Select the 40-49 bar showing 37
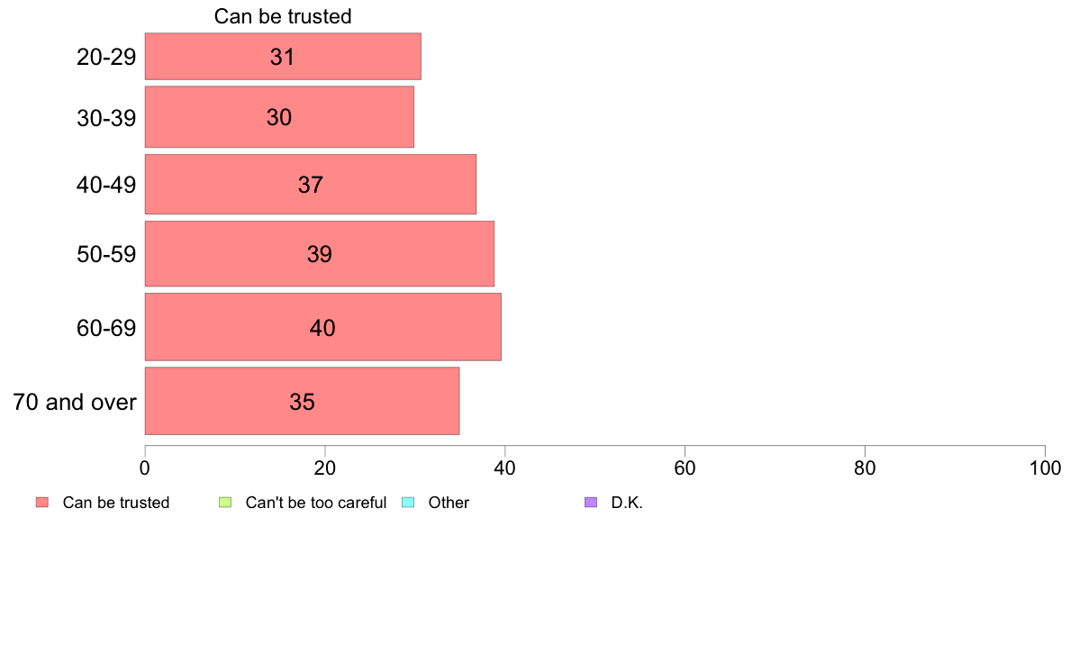The width and height of the screenshot is (1070, 663). coord(311,185)
